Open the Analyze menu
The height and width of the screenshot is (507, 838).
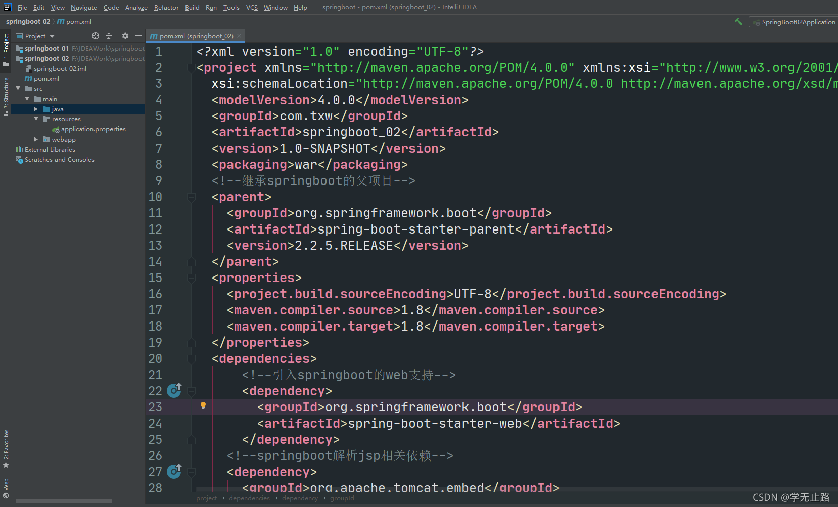point(136,8)
